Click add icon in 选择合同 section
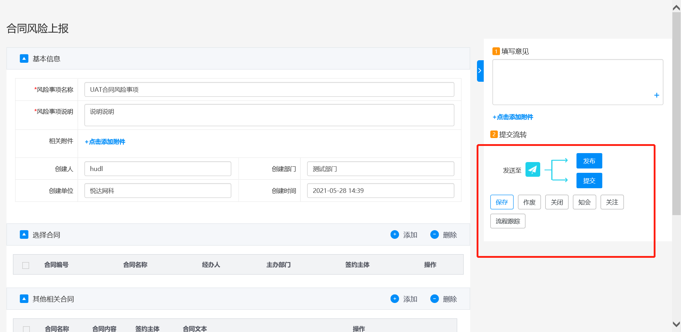 point(395,234)
